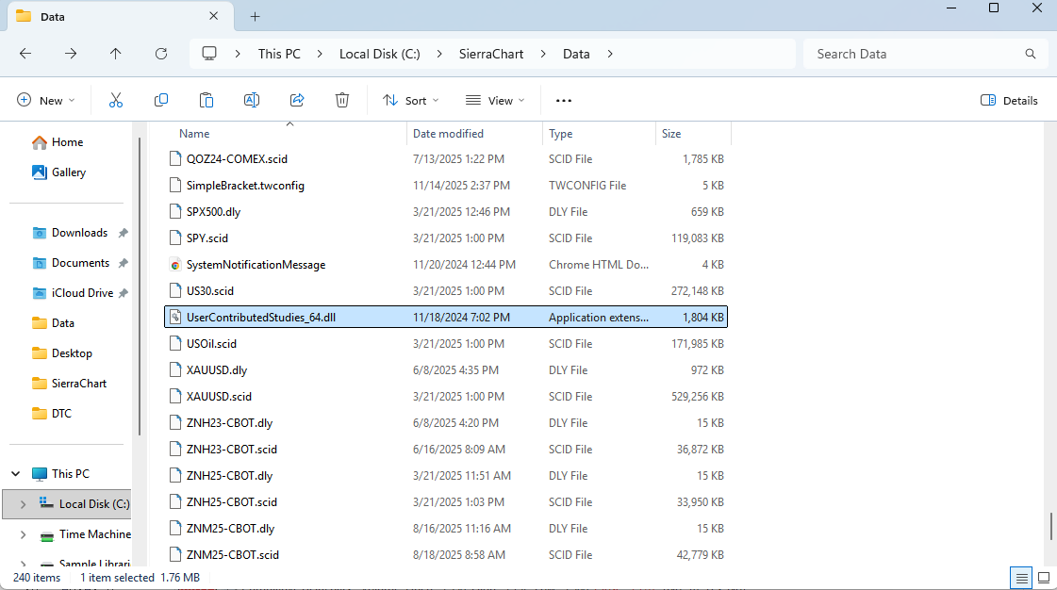Expand chevron after Data in address bar
1057x590 pixels.
pyautogui.click(x=610, y=54)
